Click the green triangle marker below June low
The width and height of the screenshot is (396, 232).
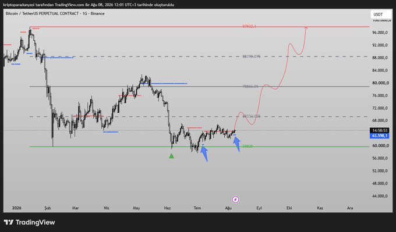pos(171,156)
